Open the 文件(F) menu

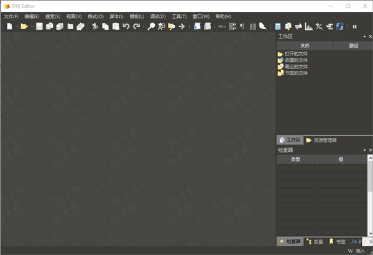tap(11, 16)
